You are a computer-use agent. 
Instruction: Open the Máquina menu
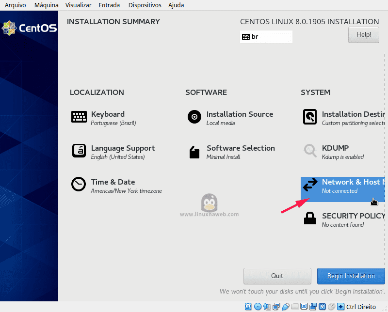(x=46, y=5)
